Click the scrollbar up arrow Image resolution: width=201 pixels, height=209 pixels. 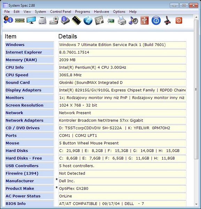tap(196, 17)
